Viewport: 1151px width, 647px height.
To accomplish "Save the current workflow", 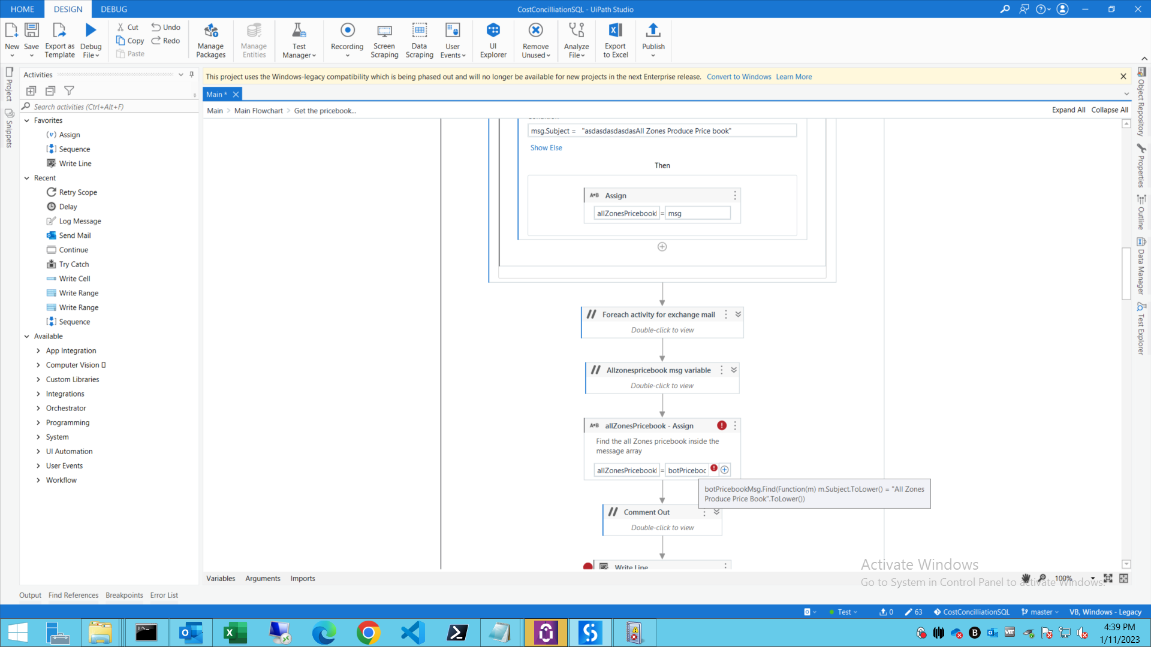I will pyautogui.click(x=31, y=40).
